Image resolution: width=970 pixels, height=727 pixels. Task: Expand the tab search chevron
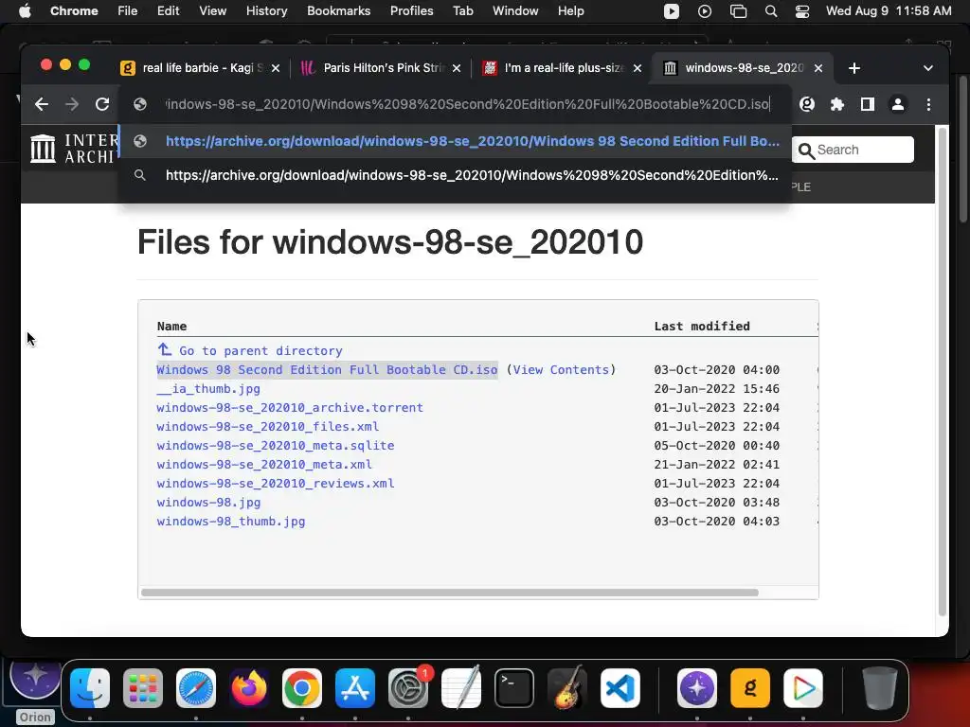928,68
